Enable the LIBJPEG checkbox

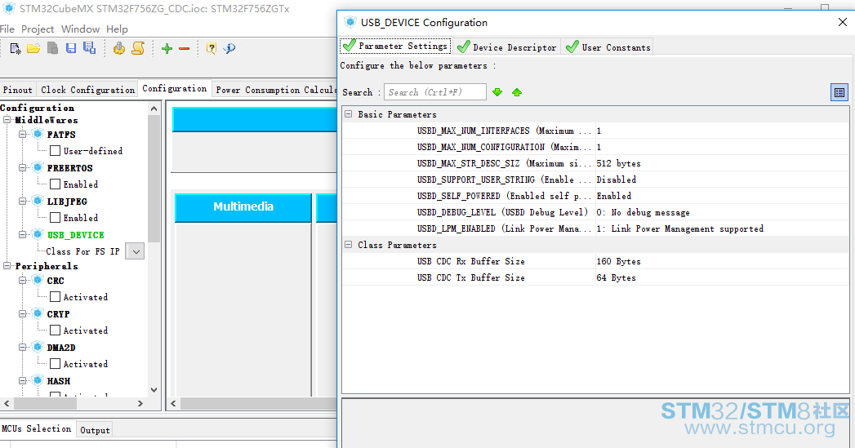click(55, 217)
